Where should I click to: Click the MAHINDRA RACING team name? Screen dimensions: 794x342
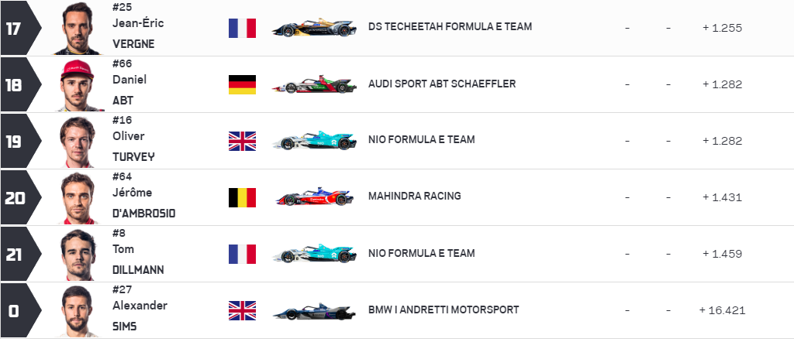click(414, 197)
